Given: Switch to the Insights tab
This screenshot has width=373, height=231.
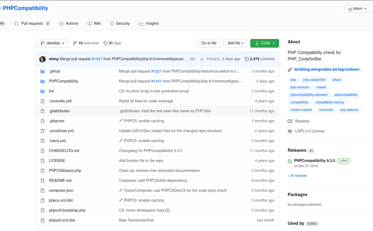Looking at the screenshot, I should click(149, 24).
